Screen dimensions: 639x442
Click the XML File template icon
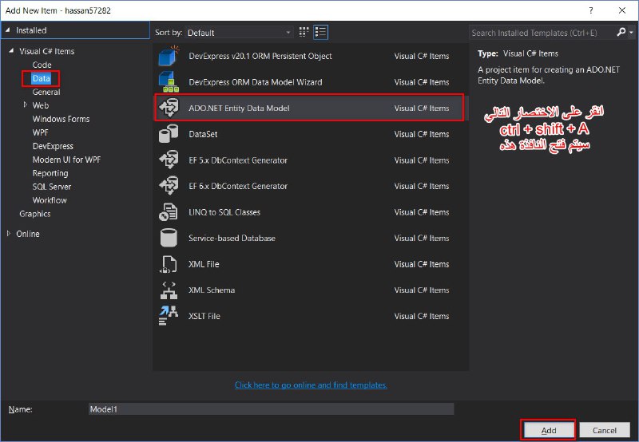[169, 264]
